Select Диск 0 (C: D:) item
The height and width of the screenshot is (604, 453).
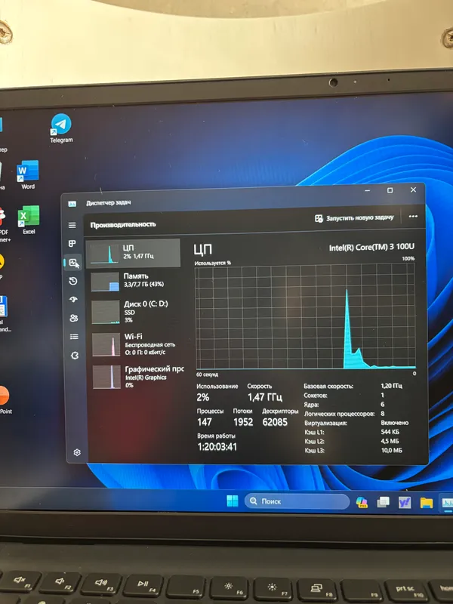coord(135,312)
